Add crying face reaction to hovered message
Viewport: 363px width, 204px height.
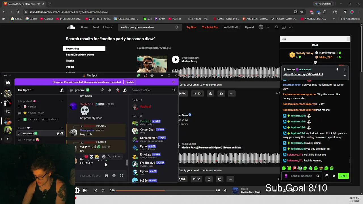click(97, 157)
